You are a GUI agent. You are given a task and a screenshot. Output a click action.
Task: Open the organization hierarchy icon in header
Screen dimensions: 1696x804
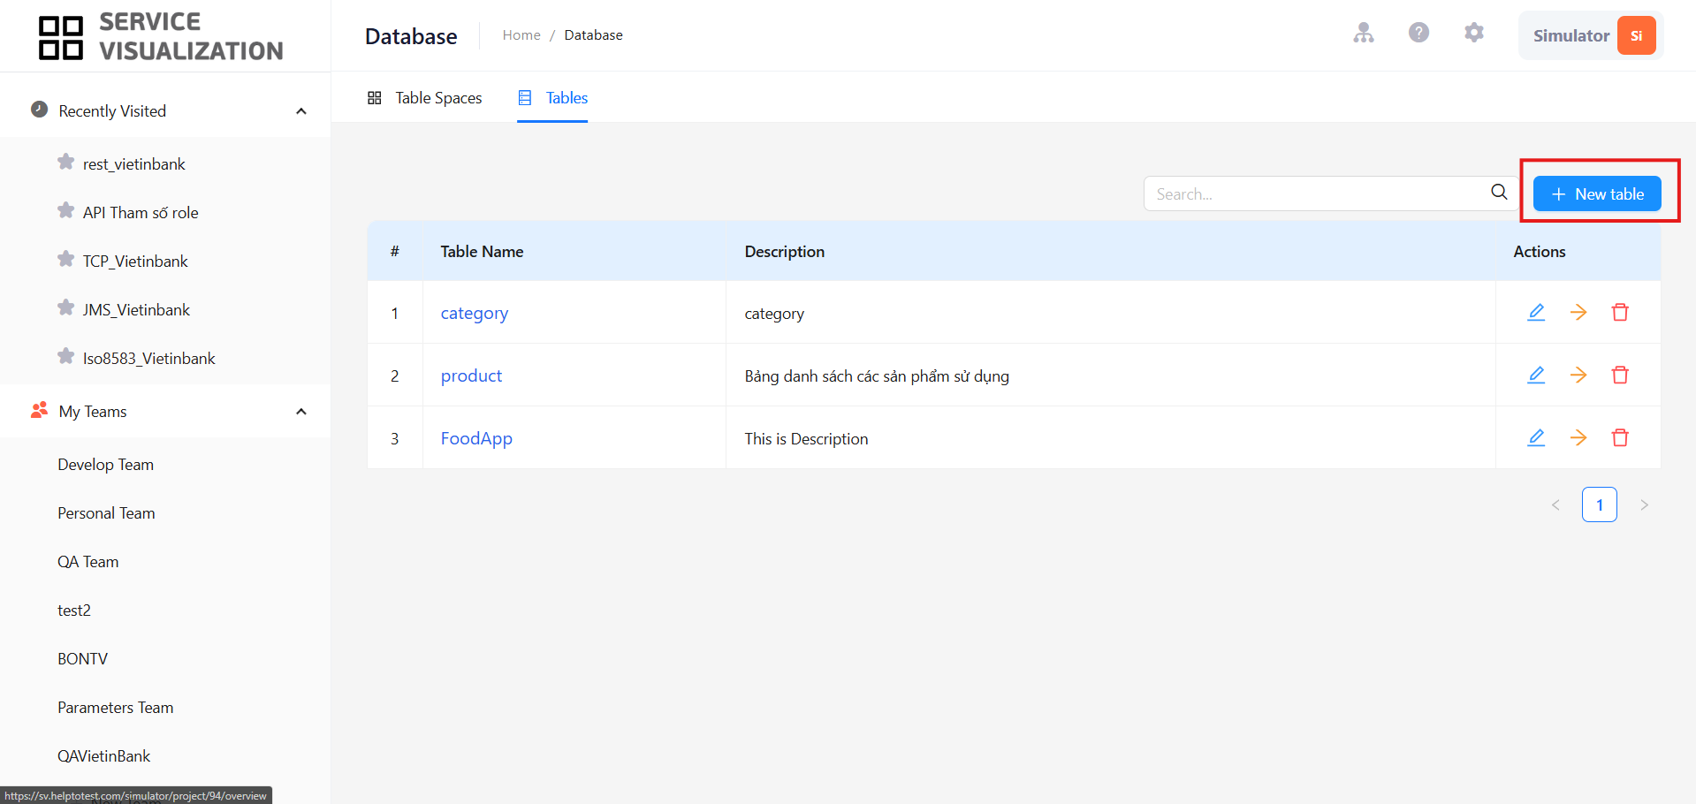[x=1364, y=34]
